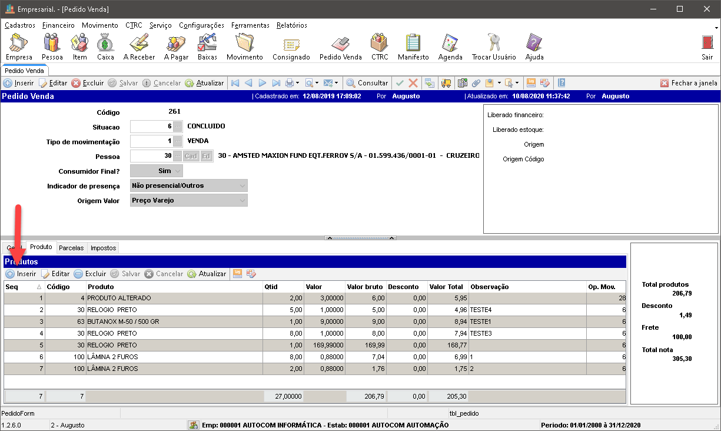This screenshot has height=431, width=721.
Task: Click the Consultar search button
Action: click(x=367, y=83)
